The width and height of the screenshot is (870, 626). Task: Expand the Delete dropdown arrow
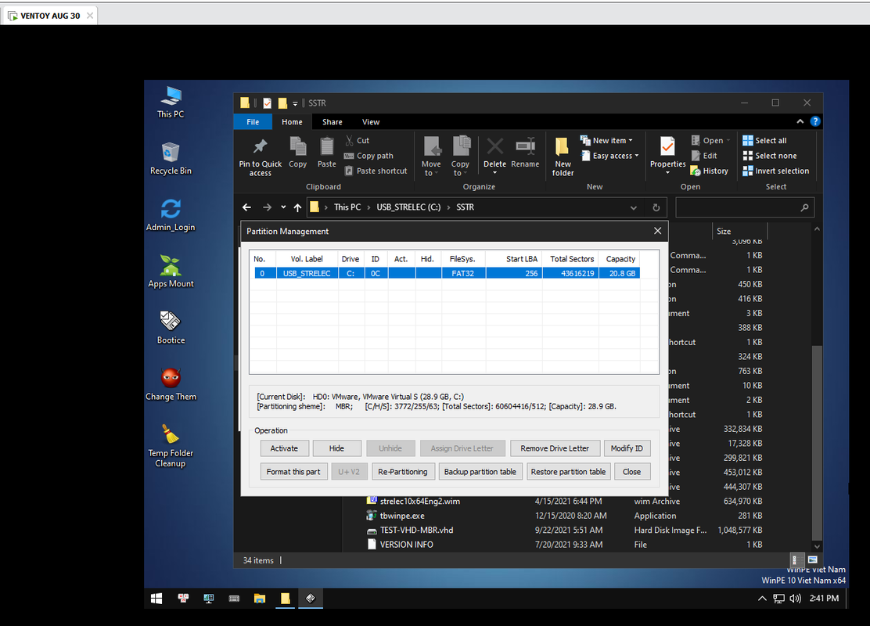point(494,173)
